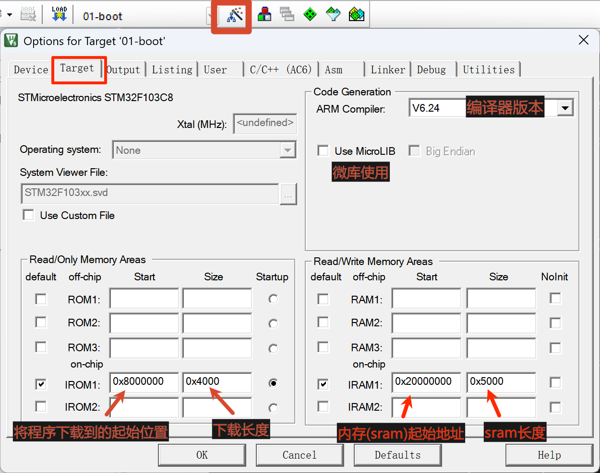
Task: Click the OK button
Action: pyautogui.click(x=202, y=455)
